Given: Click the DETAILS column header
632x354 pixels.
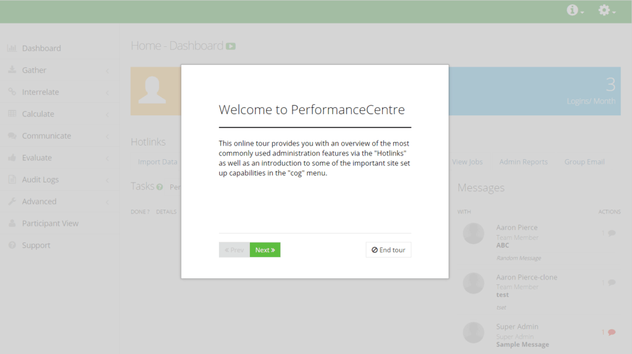Looking at the screenshot, I should click(x=166, y=212).
